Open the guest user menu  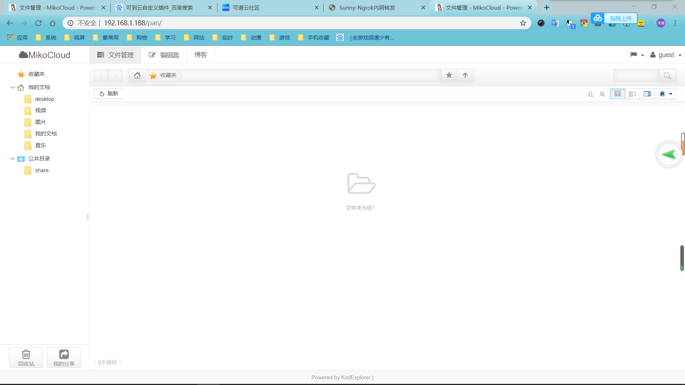pos(666,55)
